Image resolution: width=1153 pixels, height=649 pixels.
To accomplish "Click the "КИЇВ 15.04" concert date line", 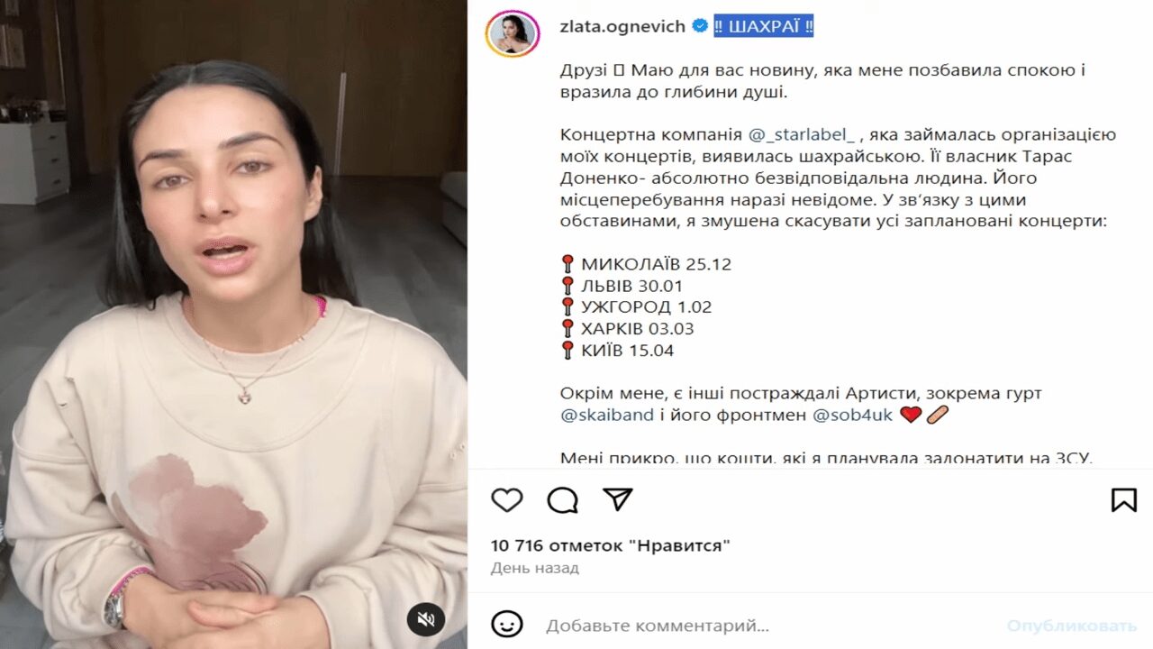I will point(618,351).
